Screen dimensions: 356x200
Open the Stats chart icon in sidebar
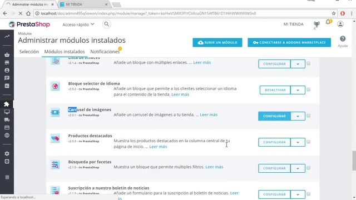pyautogui.click(x=7, y=86)
